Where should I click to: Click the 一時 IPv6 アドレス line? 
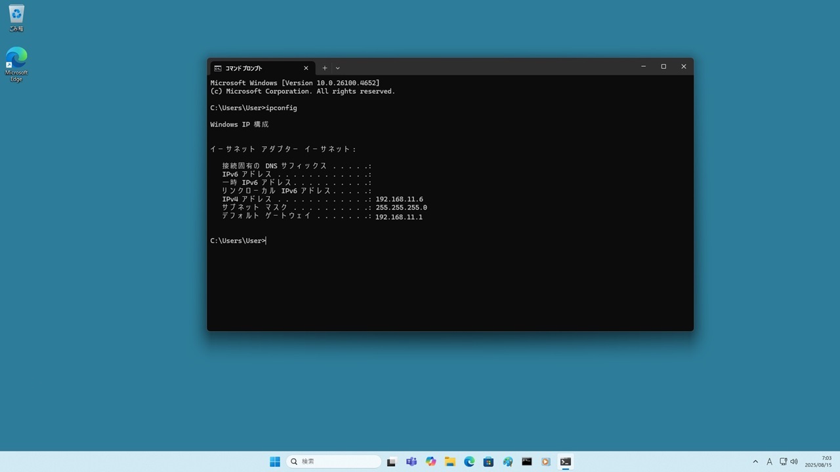[x=297, y=182]
